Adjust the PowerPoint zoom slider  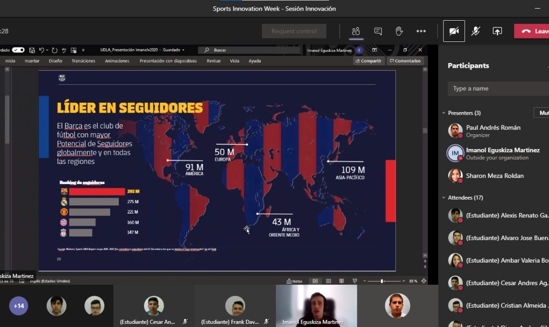(382, 281)
